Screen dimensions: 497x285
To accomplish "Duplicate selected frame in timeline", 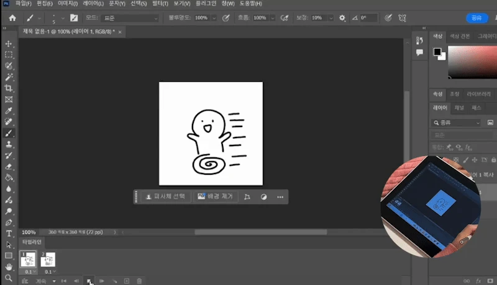I will (x=127, y=281).
